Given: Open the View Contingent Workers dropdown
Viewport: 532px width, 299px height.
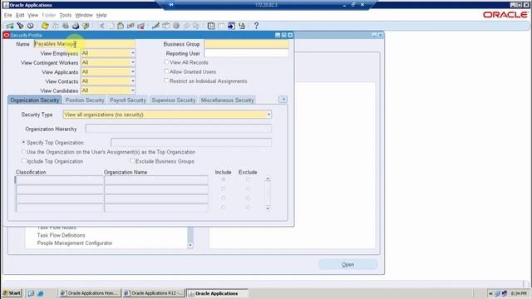Looking at the screenshot, I should 133,62.
